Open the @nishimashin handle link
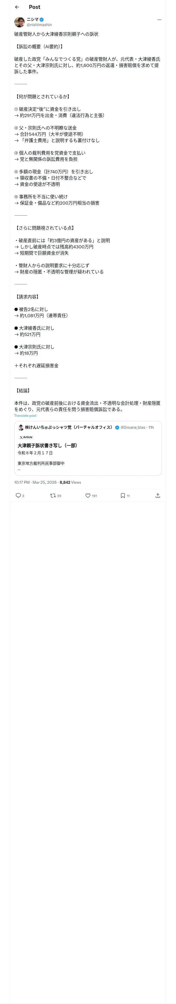 (39, 25)
